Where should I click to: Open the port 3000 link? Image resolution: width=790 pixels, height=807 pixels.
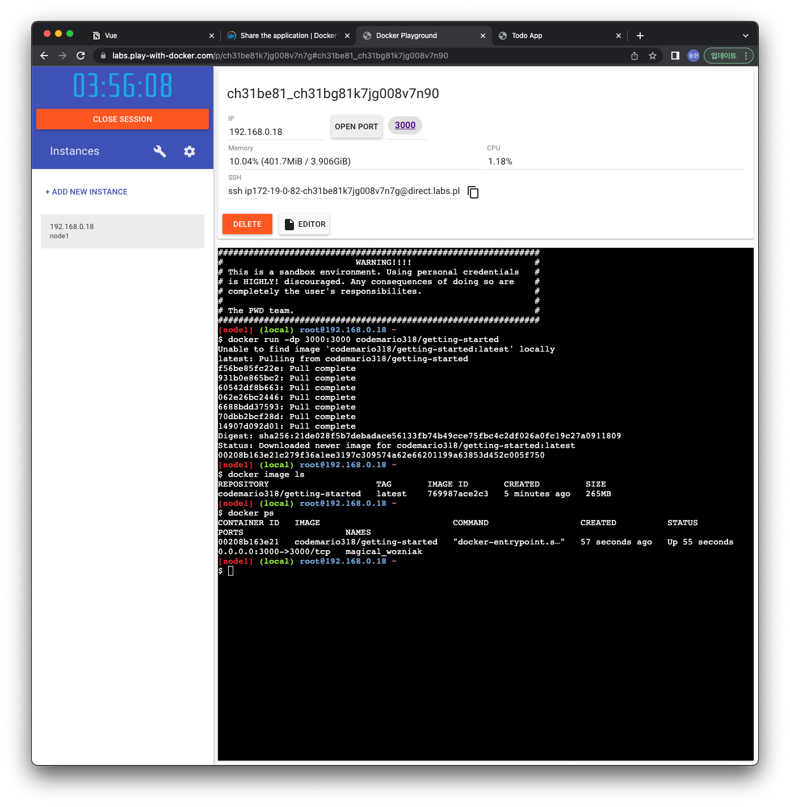tap(405, 125)
